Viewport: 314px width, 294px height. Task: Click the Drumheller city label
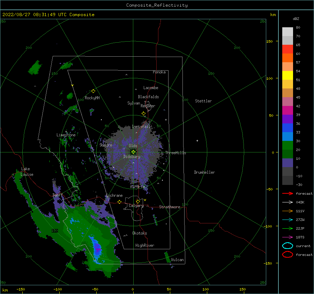pos(204,172)
